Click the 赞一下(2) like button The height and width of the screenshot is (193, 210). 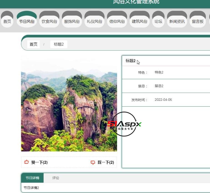click(x=36, y=162)
